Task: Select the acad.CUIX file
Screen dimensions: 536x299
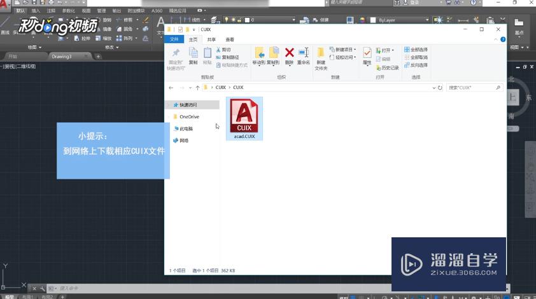Action: point(244,118)
